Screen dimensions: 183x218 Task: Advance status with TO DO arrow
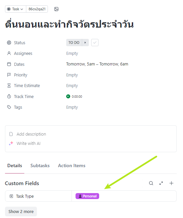point(85,43)
